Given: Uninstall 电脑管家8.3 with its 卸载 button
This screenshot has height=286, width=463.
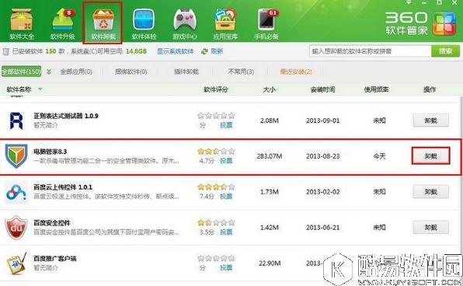Looking at the screenshot, I should [x=430, y=156].
